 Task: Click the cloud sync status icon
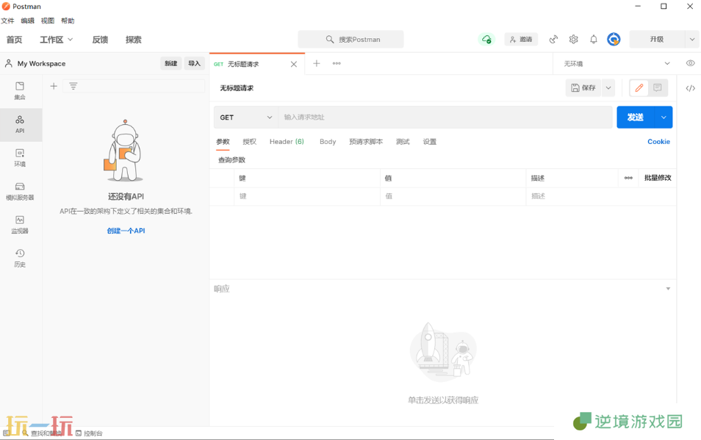[x=486, y=40]
